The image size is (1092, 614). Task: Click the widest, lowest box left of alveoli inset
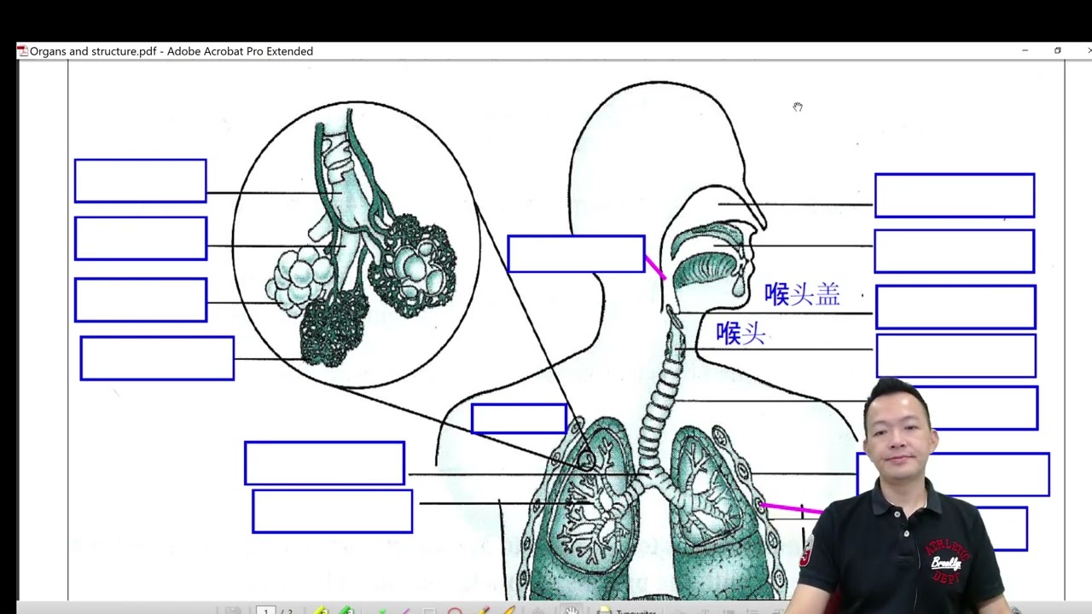click(x=157, y=358)
